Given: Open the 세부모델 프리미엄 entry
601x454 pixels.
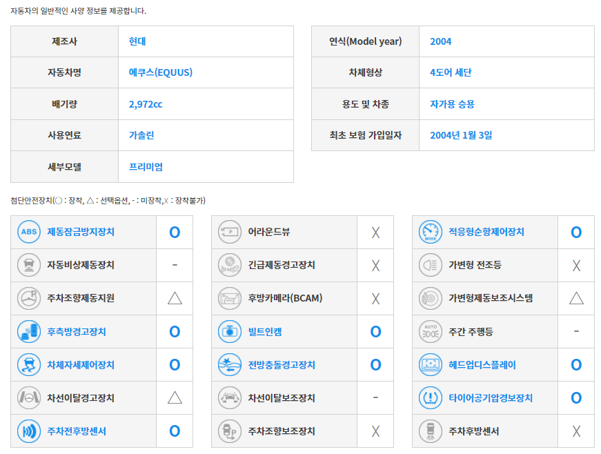Looking at the screenshot, I should point(146,166).
